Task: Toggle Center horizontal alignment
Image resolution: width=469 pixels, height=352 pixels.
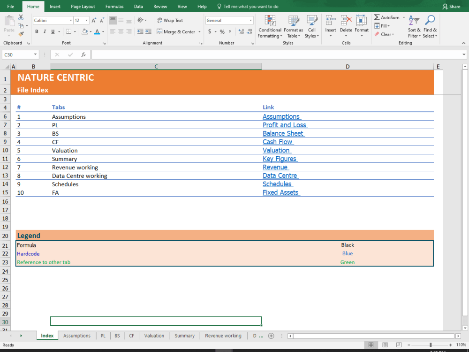Action: pyautogui.click(x=121, y=31)
